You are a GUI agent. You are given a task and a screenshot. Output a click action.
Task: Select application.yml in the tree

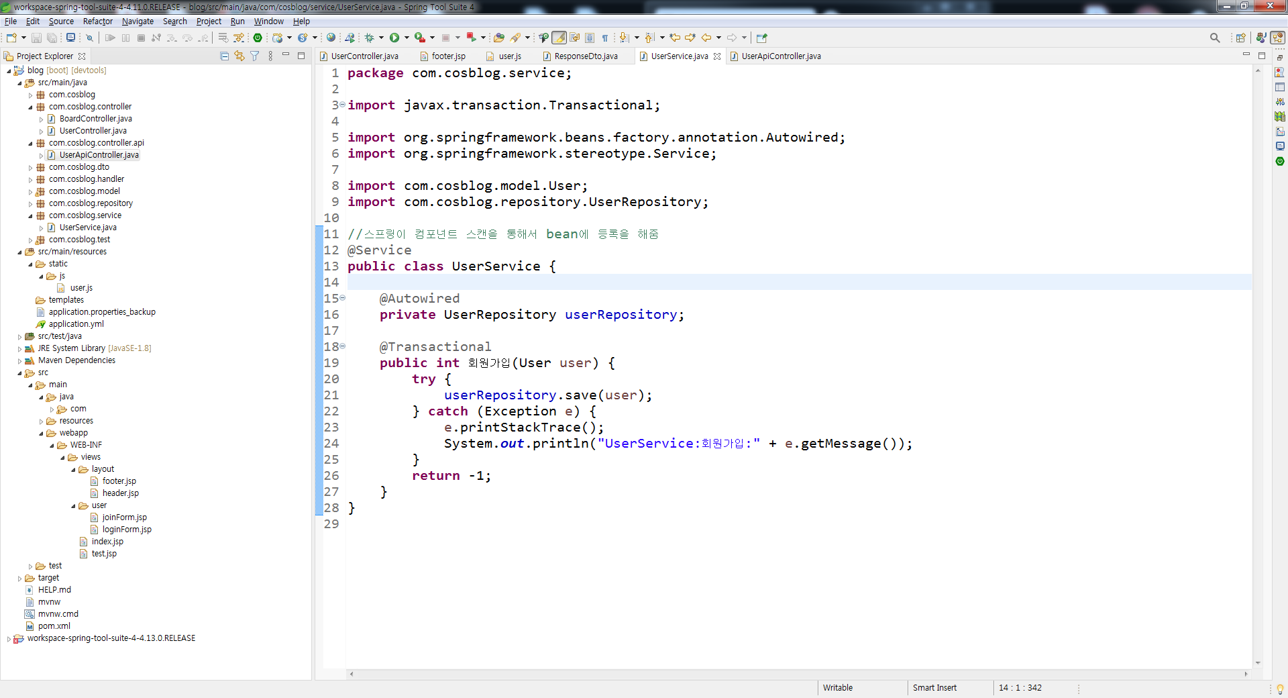click(x=76, y=324)
